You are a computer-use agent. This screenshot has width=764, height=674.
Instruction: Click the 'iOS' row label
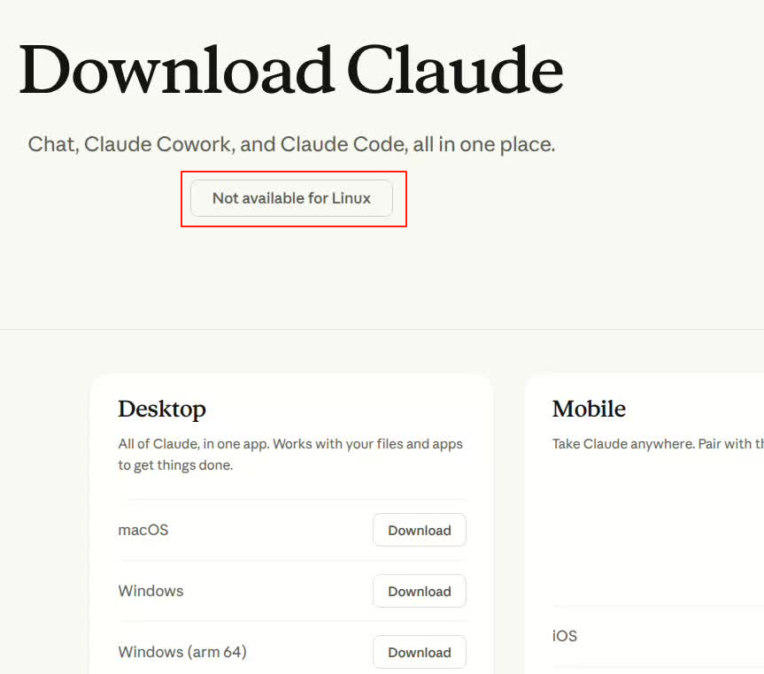[x=564, y=636]
